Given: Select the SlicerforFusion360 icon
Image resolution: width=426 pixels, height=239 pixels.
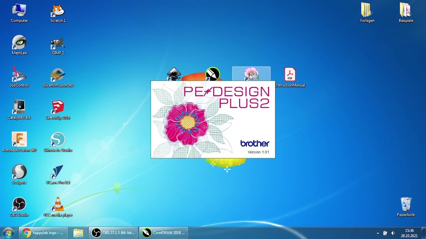Looking at the screenshot, I should 58,78.
